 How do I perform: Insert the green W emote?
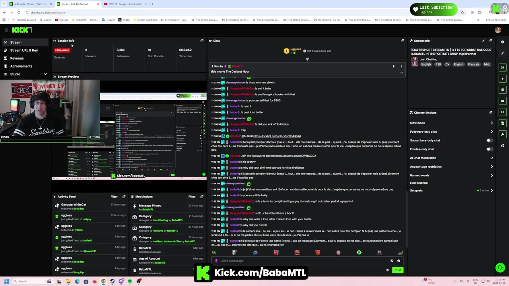coord(214,253)
